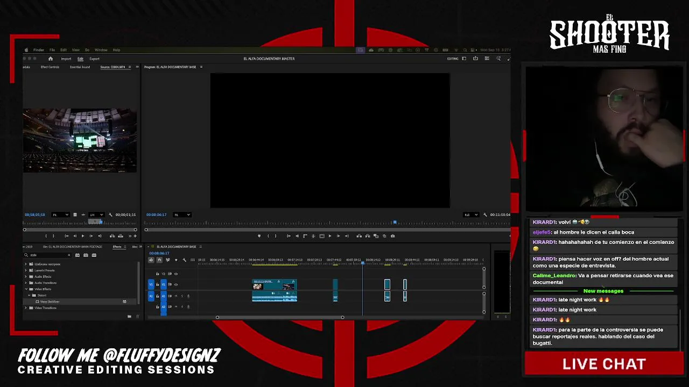Image resolution: width=689 pixels, height=387 pixels.
Task: Open the Source monitor button editor plus icon
Action: click(x=135, y=236)
